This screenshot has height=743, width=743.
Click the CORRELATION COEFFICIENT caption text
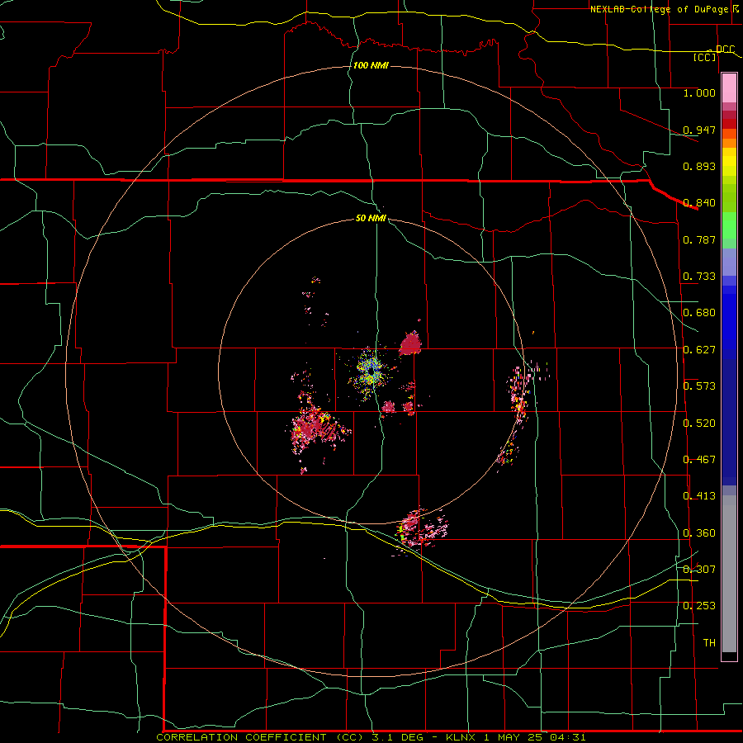coord(246,737)
